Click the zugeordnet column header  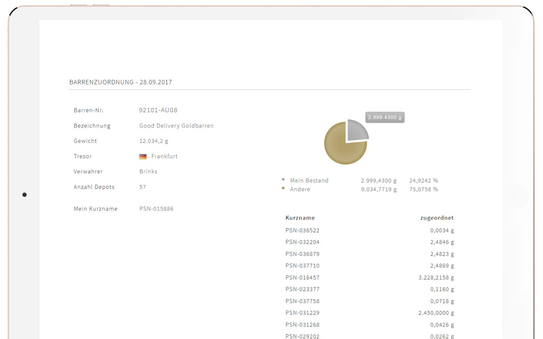(437, 218)
